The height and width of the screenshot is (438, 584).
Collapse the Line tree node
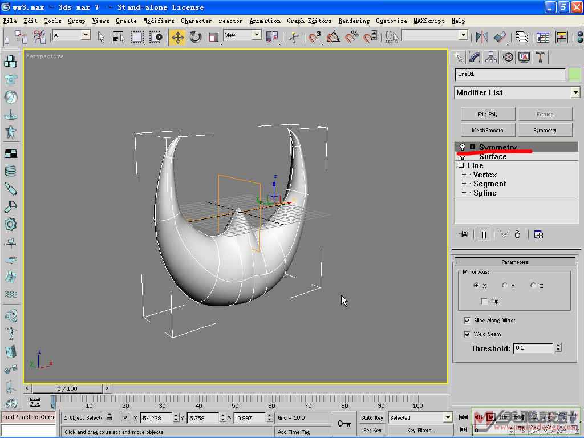(461, 165)
